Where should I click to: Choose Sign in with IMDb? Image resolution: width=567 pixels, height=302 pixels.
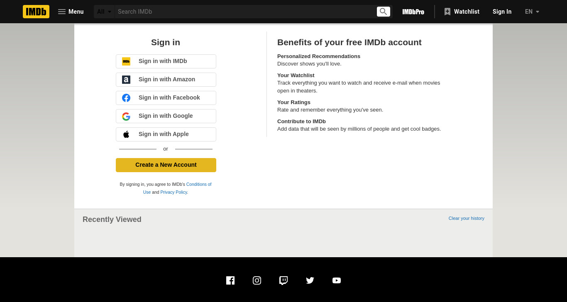coord(166,61)
